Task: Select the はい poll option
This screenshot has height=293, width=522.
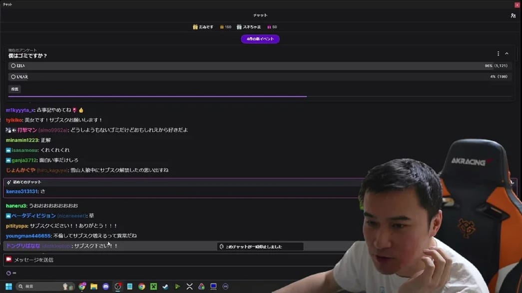Action: tap(13, 65)
